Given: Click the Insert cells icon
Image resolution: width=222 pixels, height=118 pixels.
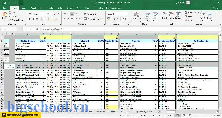Looking at the screenshot, I should [165, 14].
